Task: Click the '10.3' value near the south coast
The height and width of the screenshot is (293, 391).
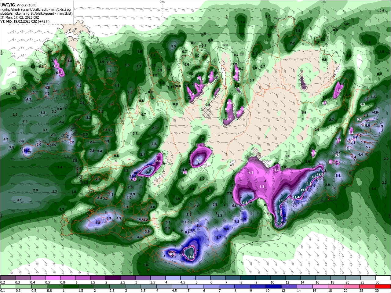Action: [172, 254]
